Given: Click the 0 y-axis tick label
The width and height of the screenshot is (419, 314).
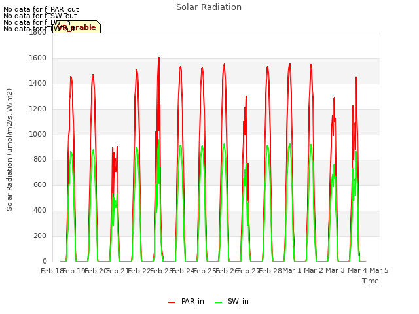Looking at the screenshot, I should tap(45, 261).
